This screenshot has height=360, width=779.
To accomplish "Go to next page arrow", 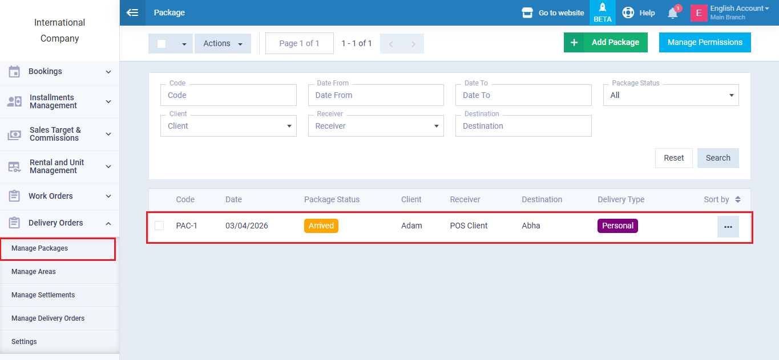I will click(x=413, y=44).
